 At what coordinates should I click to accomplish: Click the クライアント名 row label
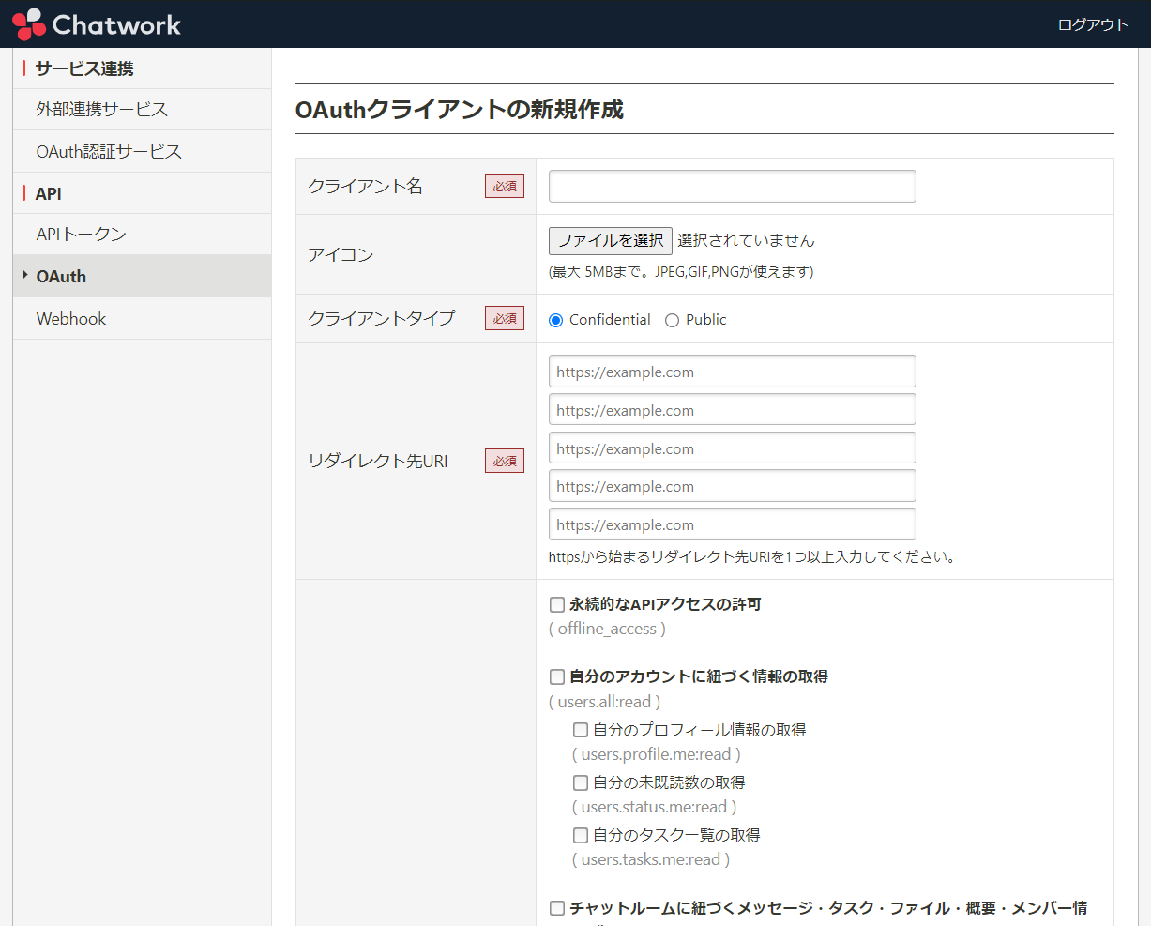(x=366, y=186)
